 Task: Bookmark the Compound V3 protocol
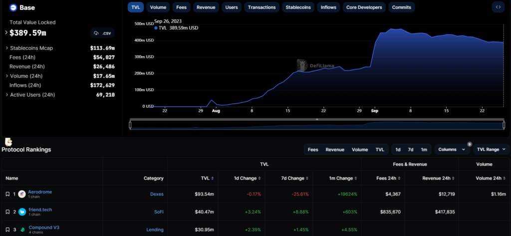(x=7, y=229)
